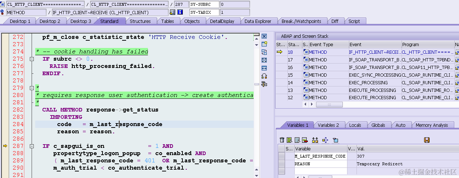Viewport: 459px width, 178px height.
Task: Open the Memory Analysis tab
Action: (432, 125)
